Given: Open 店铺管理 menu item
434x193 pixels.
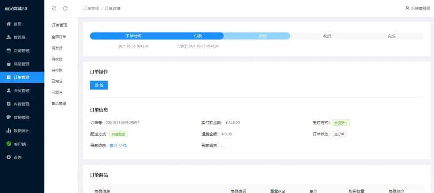Looking at the screenshot, I should coord(22,51).
